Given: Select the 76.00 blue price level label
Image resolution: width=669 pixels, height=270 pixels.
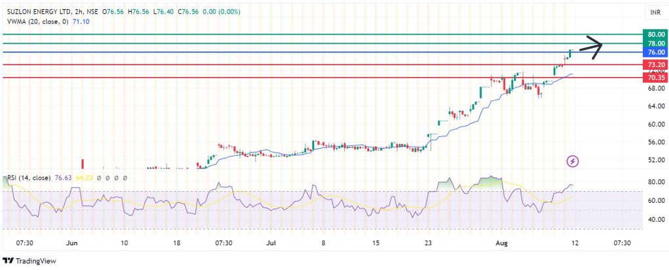Looking at the screenshot, I should [x=656, y=52].
